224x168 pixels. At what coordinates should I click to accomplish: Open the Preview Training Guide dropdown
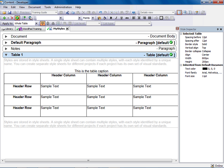pos(56,13)
